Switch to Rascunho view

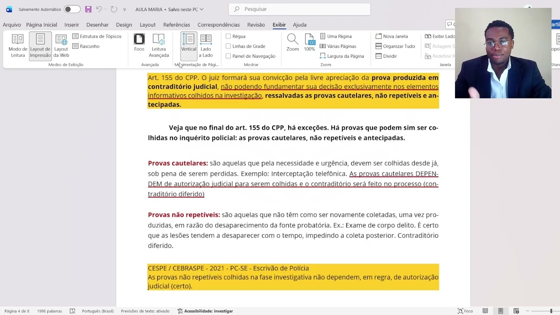pos(86,46)
